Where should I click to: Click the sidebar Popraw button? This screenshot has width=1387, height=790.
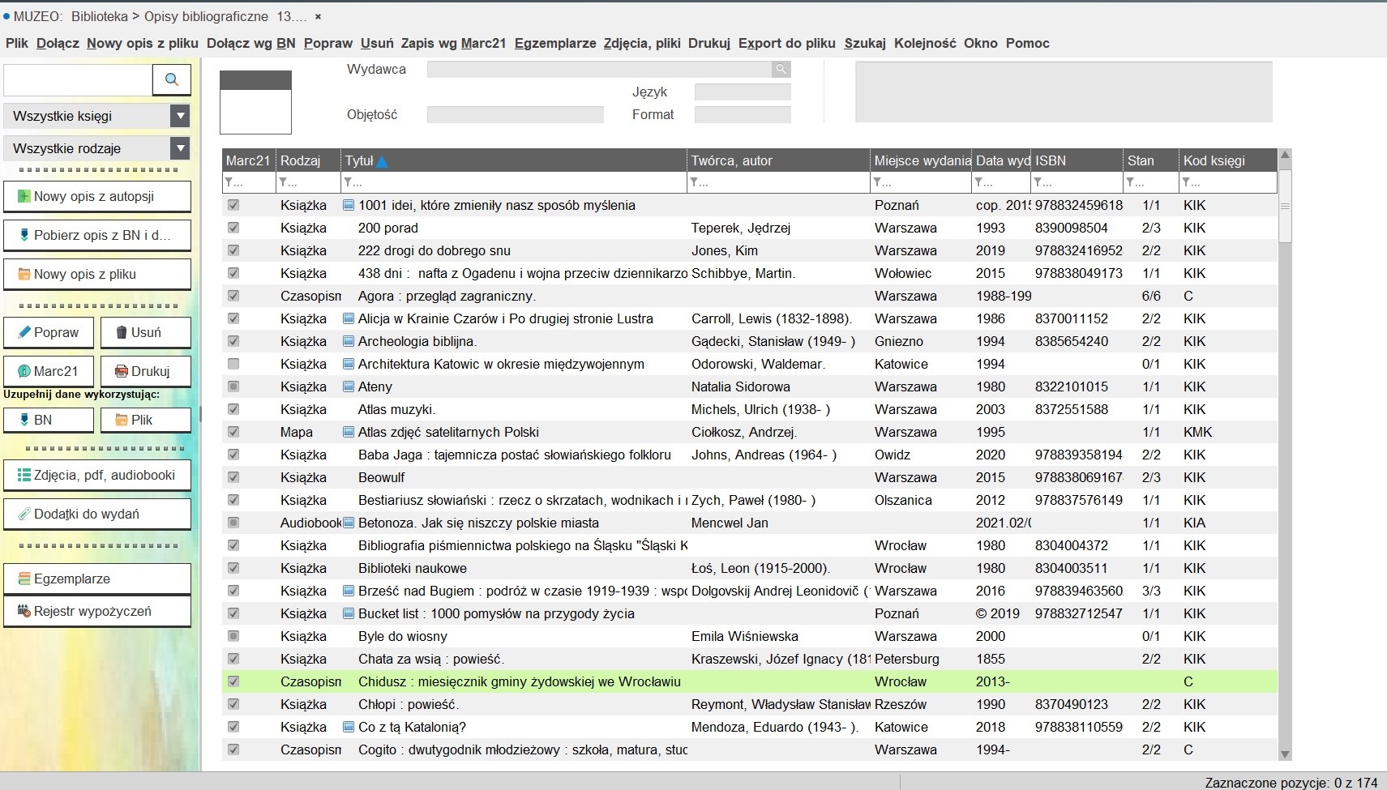[49, 333]
